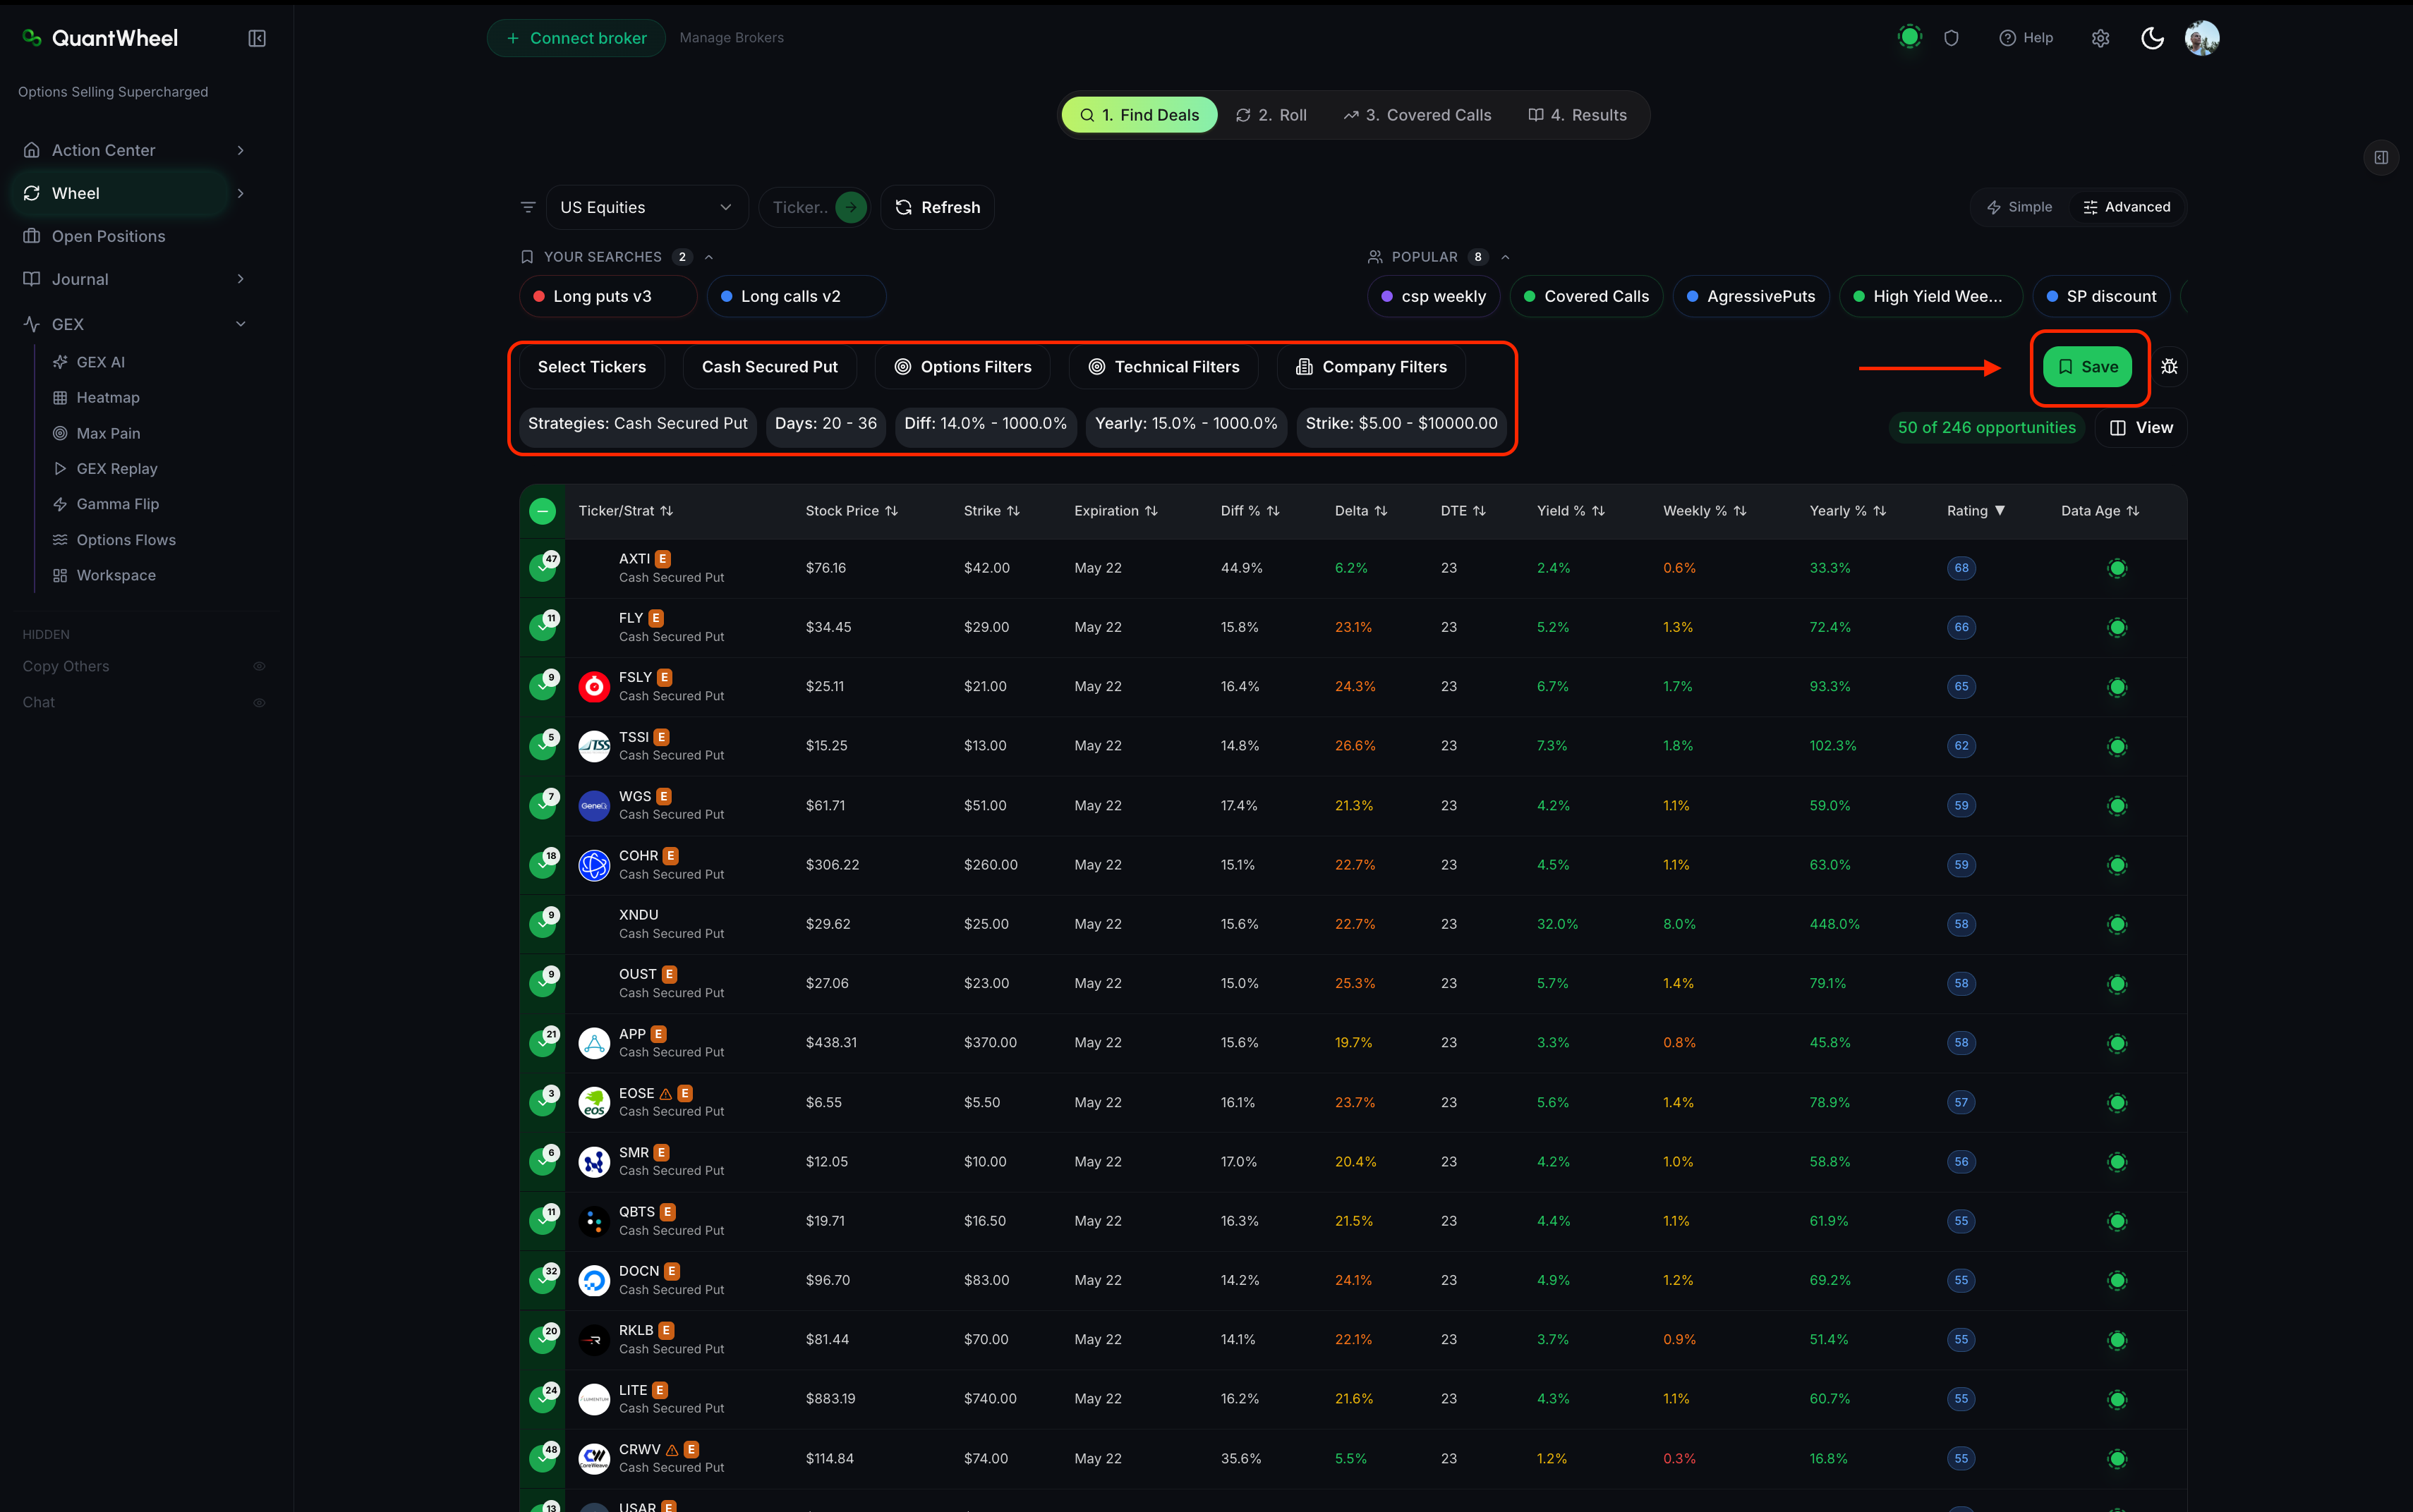
Task: Switch to the Covered Calls tab
Action: point(1417,115)
